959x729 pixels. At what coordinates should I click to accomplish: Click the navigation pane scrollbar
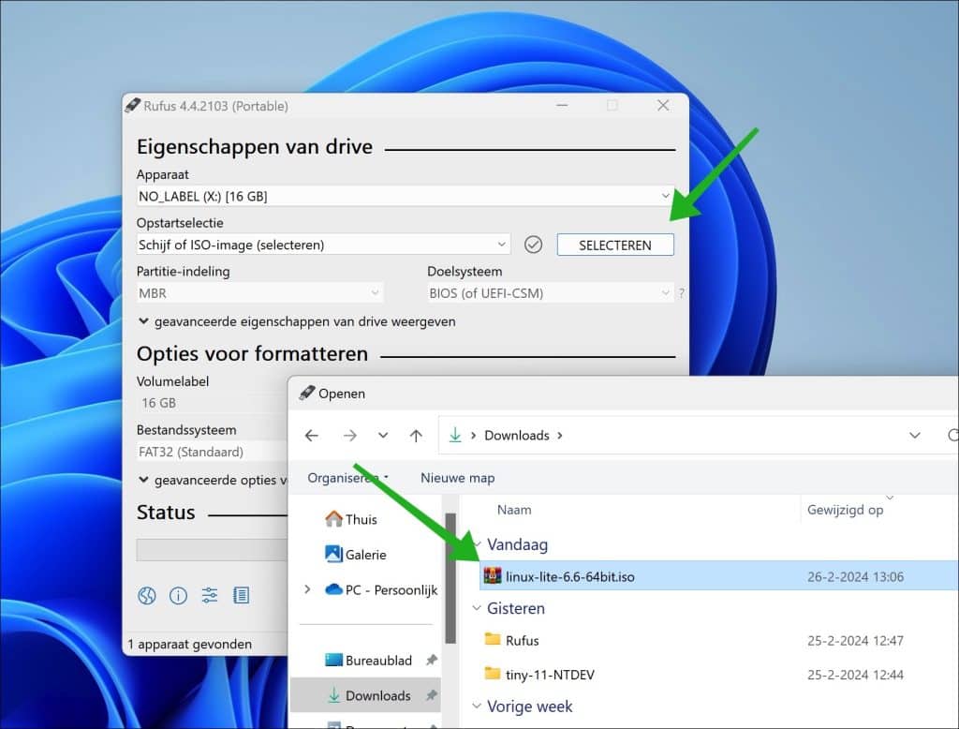click(450, 578)
